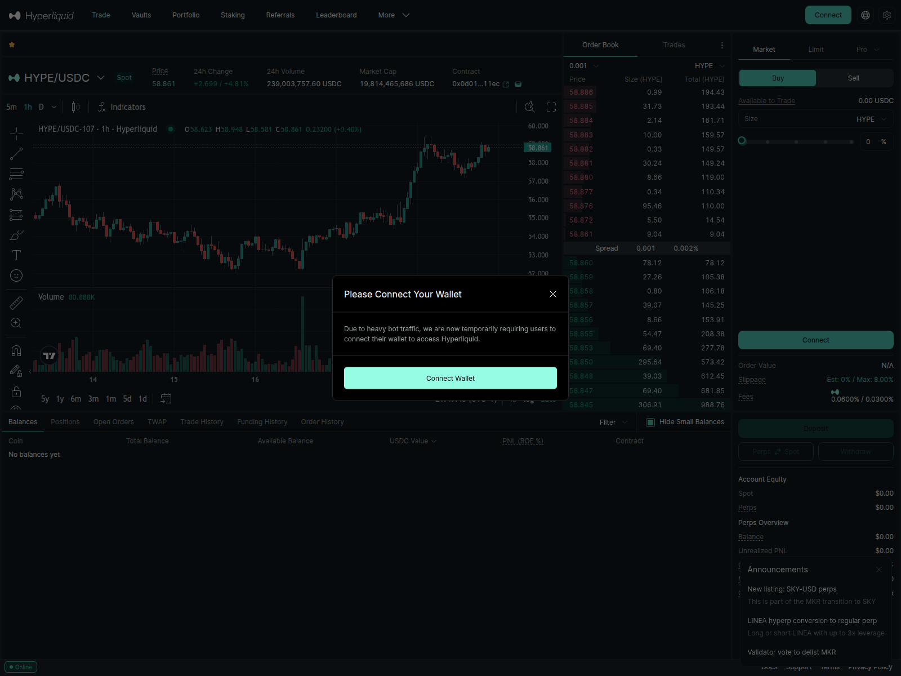This screenshot has height=676, width=901.
Task: Sort by USDC Value column
Action: pos(413,441)
